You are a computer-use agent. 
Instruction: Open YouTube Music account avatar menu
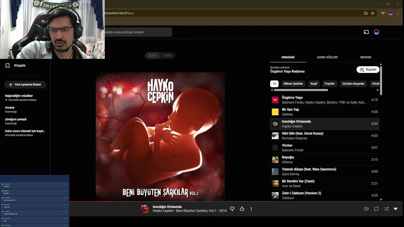point(376,32)
